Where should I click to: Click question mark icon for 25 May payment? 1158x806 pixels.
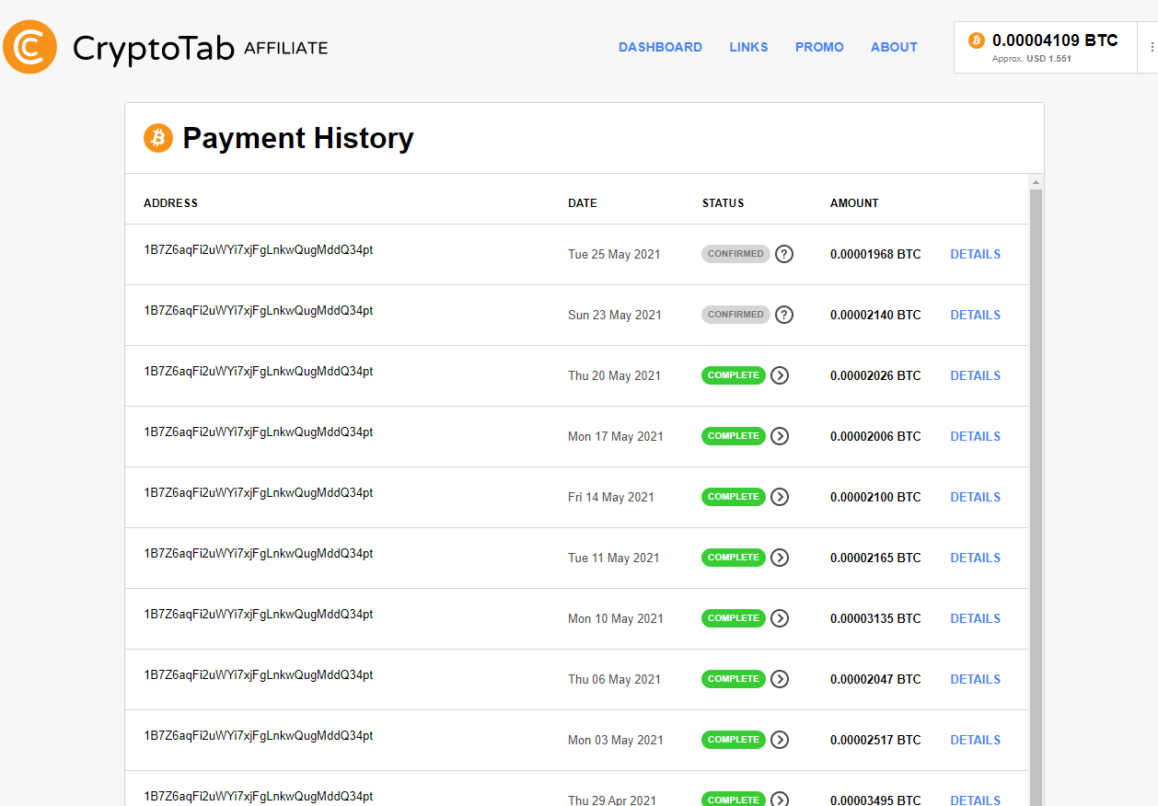point(784,254)
